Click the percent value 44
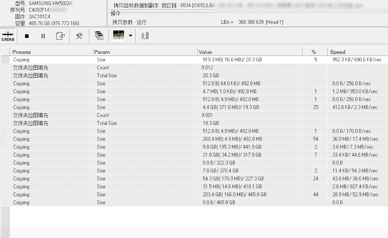Screen dimensions: 388x238 (x=316, y=194)
